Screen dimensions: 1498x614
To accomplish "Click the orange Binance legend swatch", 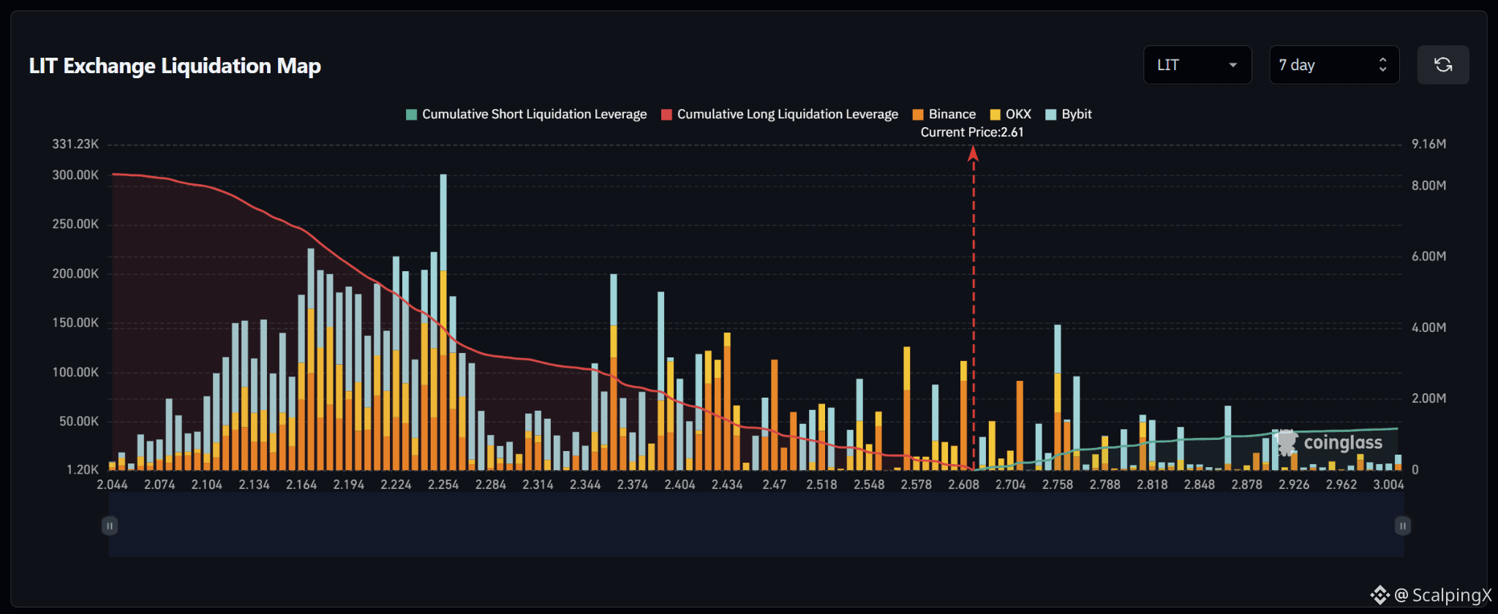I will (x=918, y=114).
